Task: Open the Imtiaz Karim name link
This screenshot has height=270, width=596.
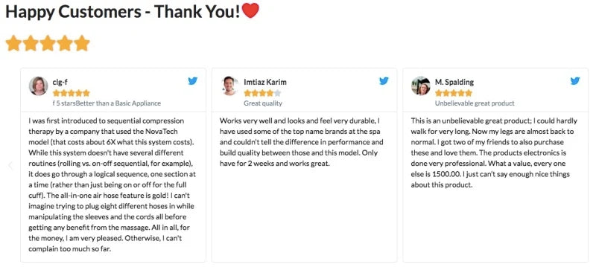Action: 265,82
